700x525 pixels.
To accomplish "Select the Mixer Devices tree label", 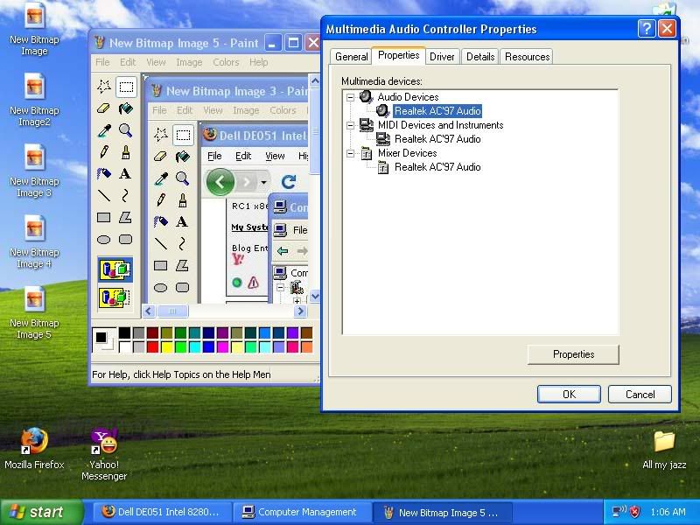I will point(407,153).
